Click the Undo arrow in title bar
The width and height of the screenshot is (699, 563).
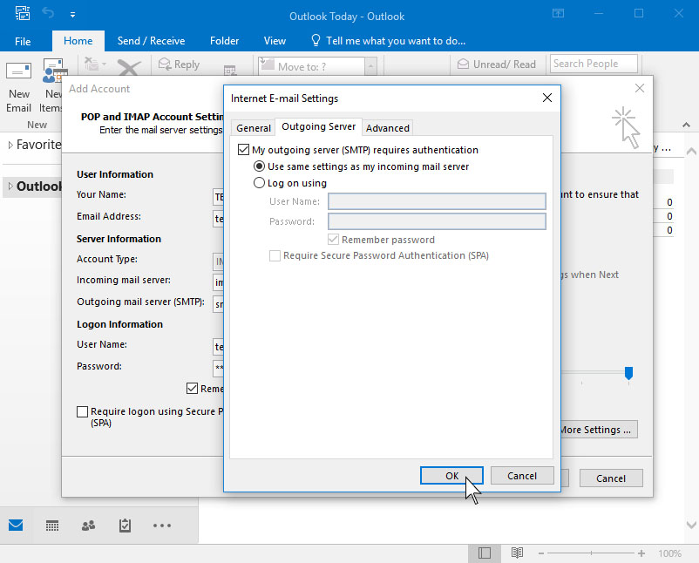click(x=48, y=13)
